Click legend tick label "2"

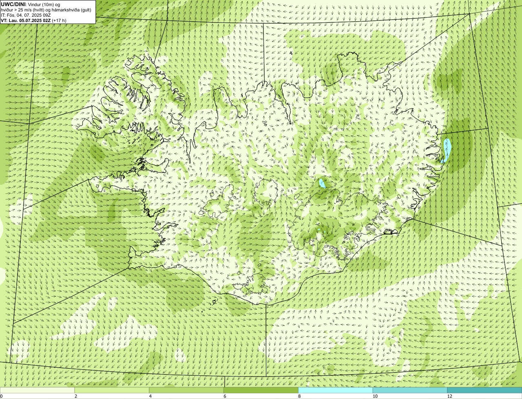[x=75, y=396]
